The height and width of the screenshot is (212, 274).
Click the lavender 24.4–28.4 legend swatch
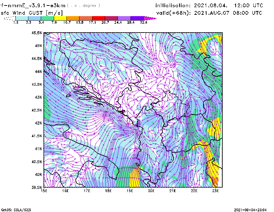(124, 18)
